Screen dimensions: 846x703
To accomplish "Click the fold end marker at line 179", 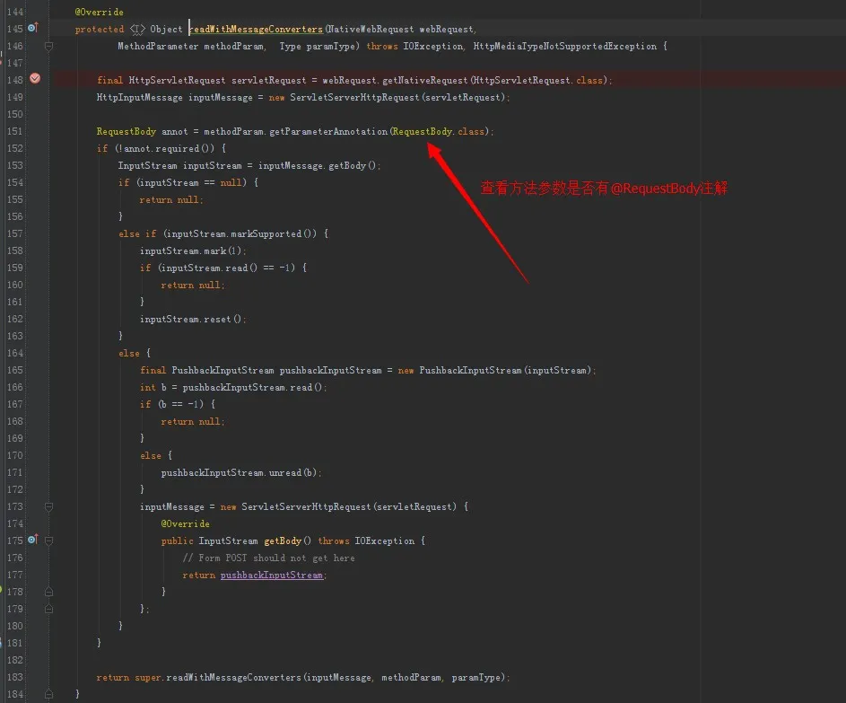I will 48,609.
